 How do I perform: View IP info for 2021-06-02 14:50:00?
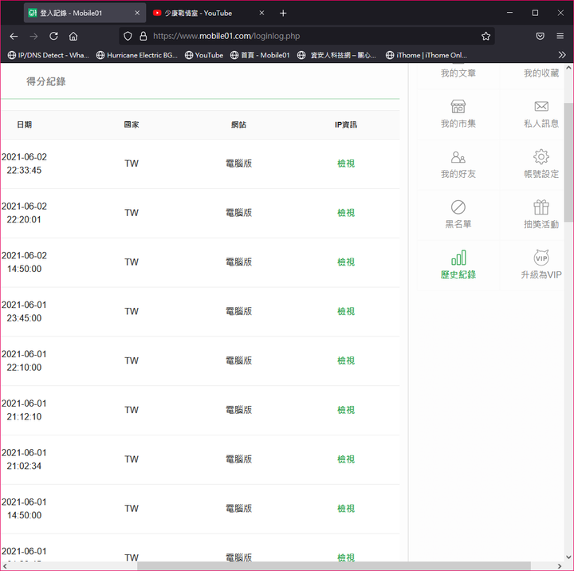click(x=346, y=262)
